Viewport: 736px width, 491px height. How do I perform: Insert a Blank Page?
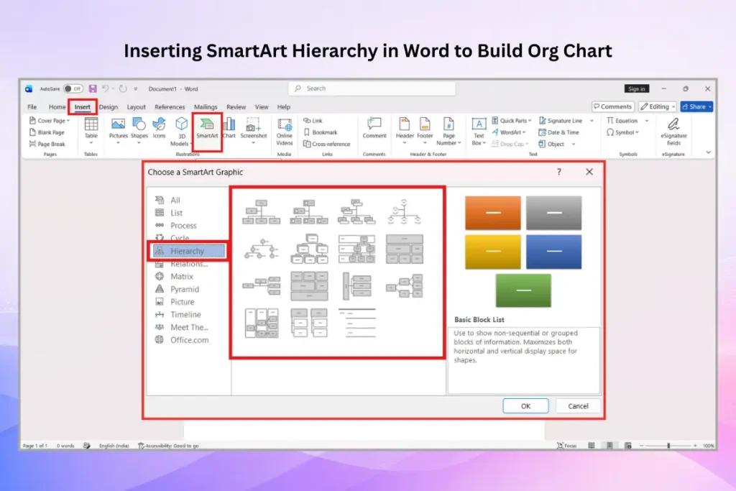pyautogui.click(x=47, y=132)
